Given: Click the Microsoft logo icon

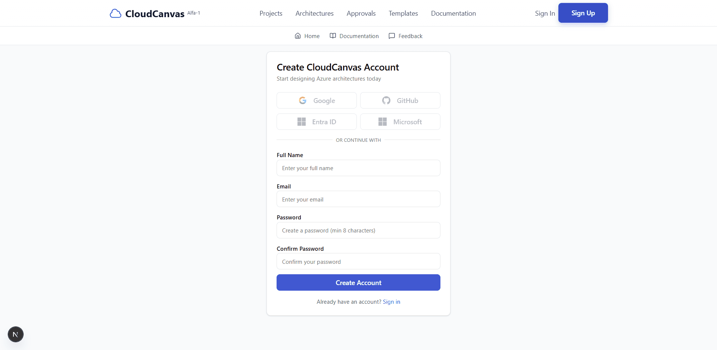Looking at the screenshot, I should [382, 121].
